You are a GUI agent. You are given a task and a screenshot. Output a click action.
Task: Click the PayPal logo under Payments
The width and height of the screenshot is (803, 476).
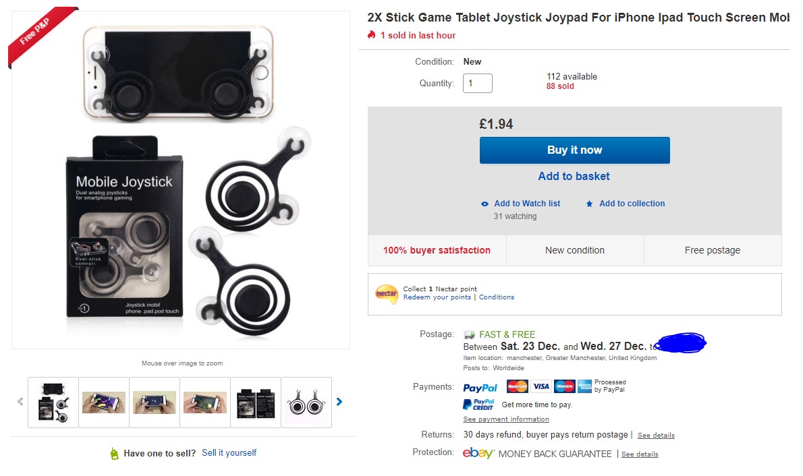coord(480,386)
